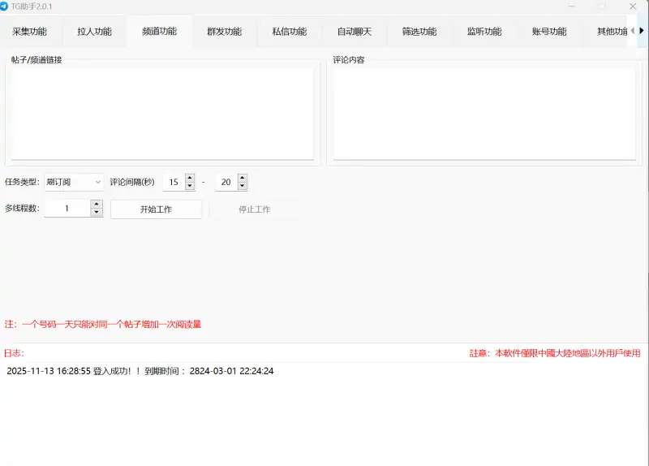Go to the 私信功能 tab
This screenshot has width=649, height=466.
pos(290,32)
